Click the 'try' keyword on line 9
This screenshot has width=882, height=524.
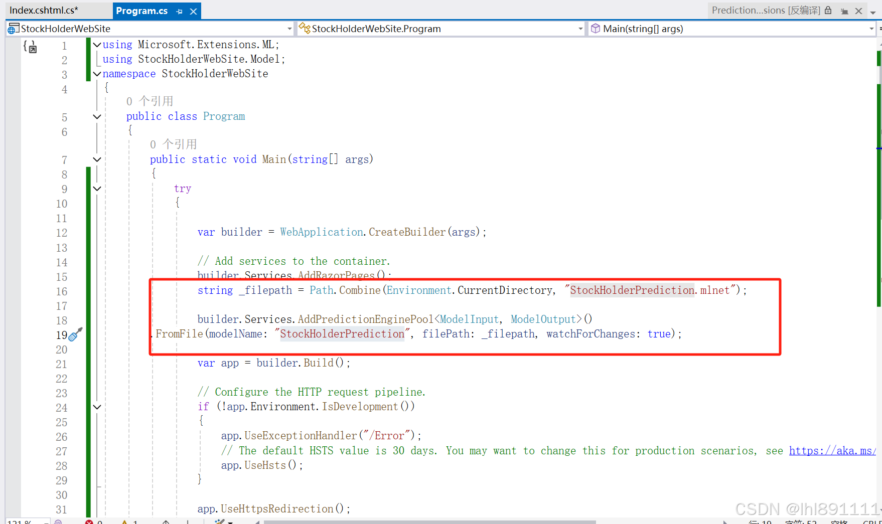(183, 189)
